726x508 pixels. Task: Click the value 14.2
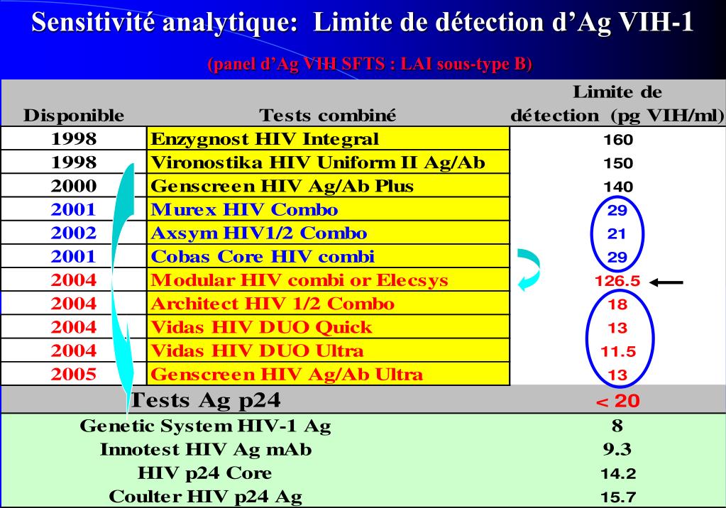point(618,474)
